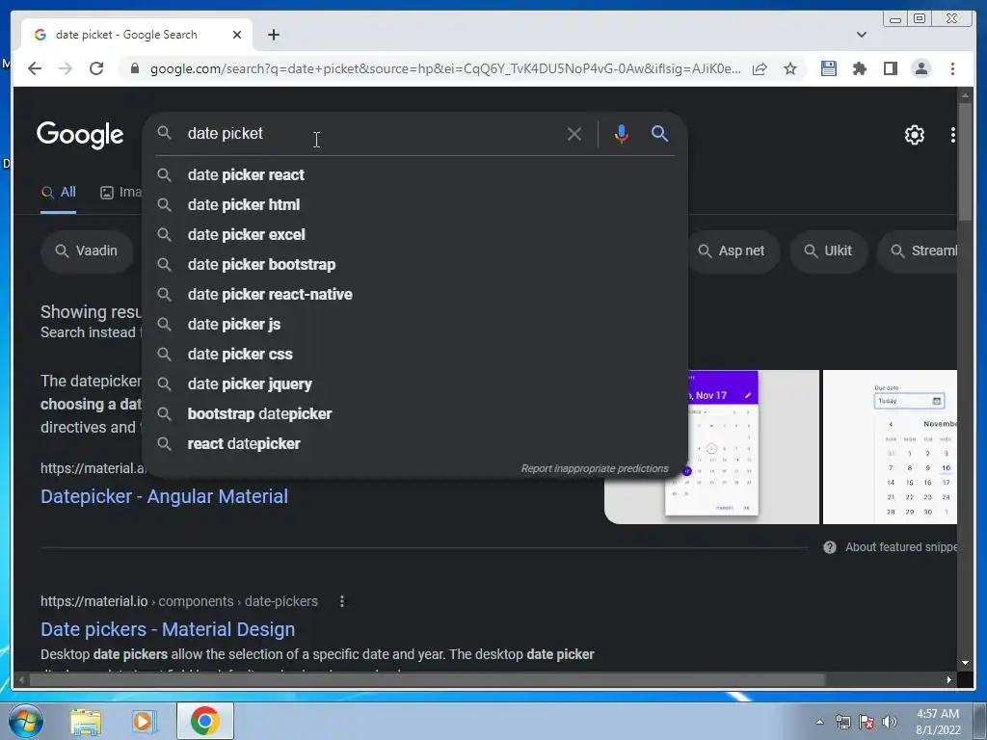Viewport: 987px width, 740px height.
Task: Open the Windows Start menu
Action: click(x=26, y=721)
